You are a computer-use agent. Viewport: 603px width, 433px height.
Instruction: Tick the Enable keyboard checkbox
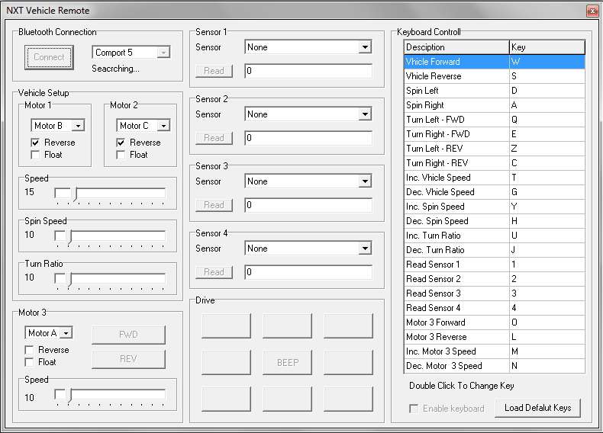[414, 409]
